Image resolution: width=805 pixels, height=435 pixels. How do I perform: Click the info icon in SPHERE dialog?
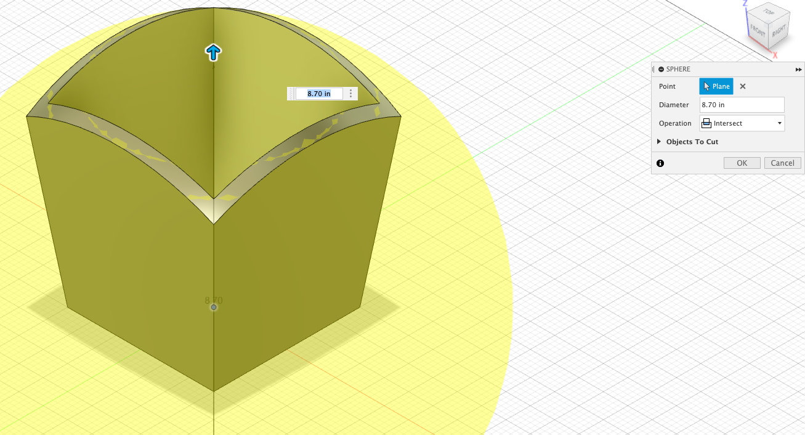point(660,163)
